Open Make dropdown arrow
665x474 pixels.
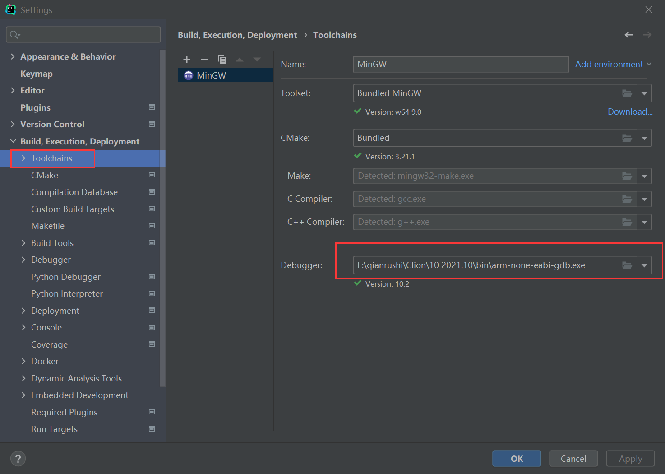pyautogui.click(x=644, y=176)
